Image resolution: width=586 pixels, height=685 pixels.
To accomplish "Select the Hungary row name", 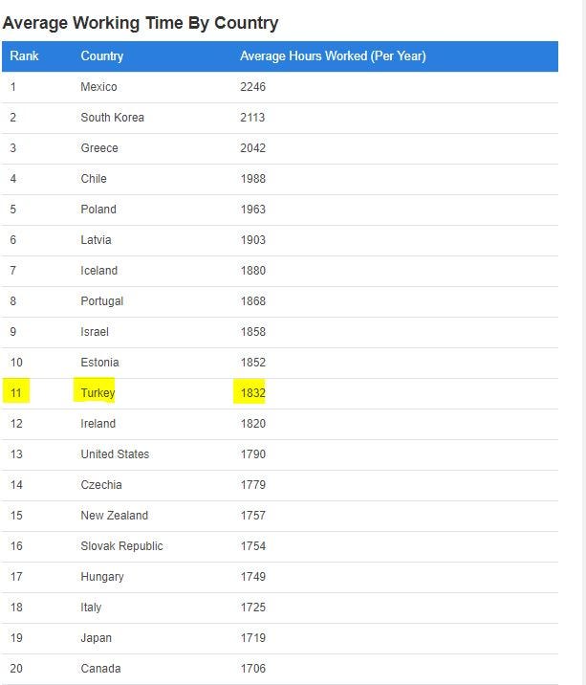I will [102, 577].
